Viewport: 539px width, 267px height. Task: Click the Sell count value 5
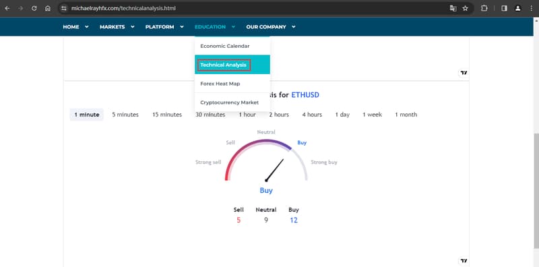(x=239, y=220)
